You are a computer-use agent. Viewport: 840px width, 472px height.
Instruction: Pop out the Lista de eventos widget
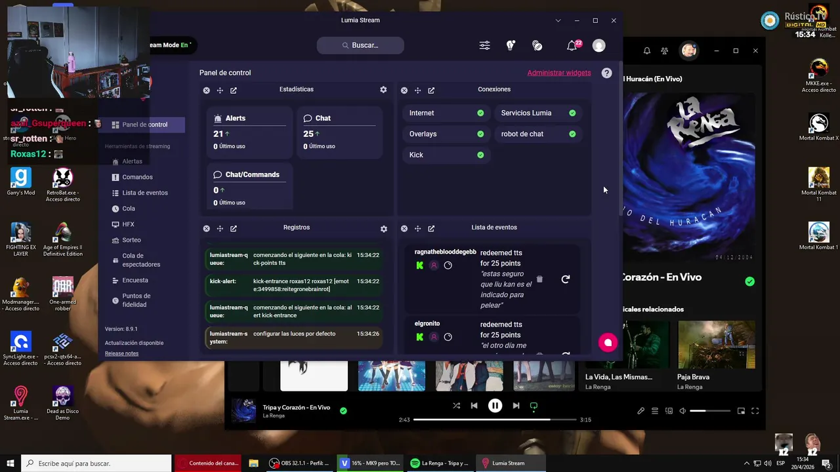pyautogui.click(x=431, y=229)
